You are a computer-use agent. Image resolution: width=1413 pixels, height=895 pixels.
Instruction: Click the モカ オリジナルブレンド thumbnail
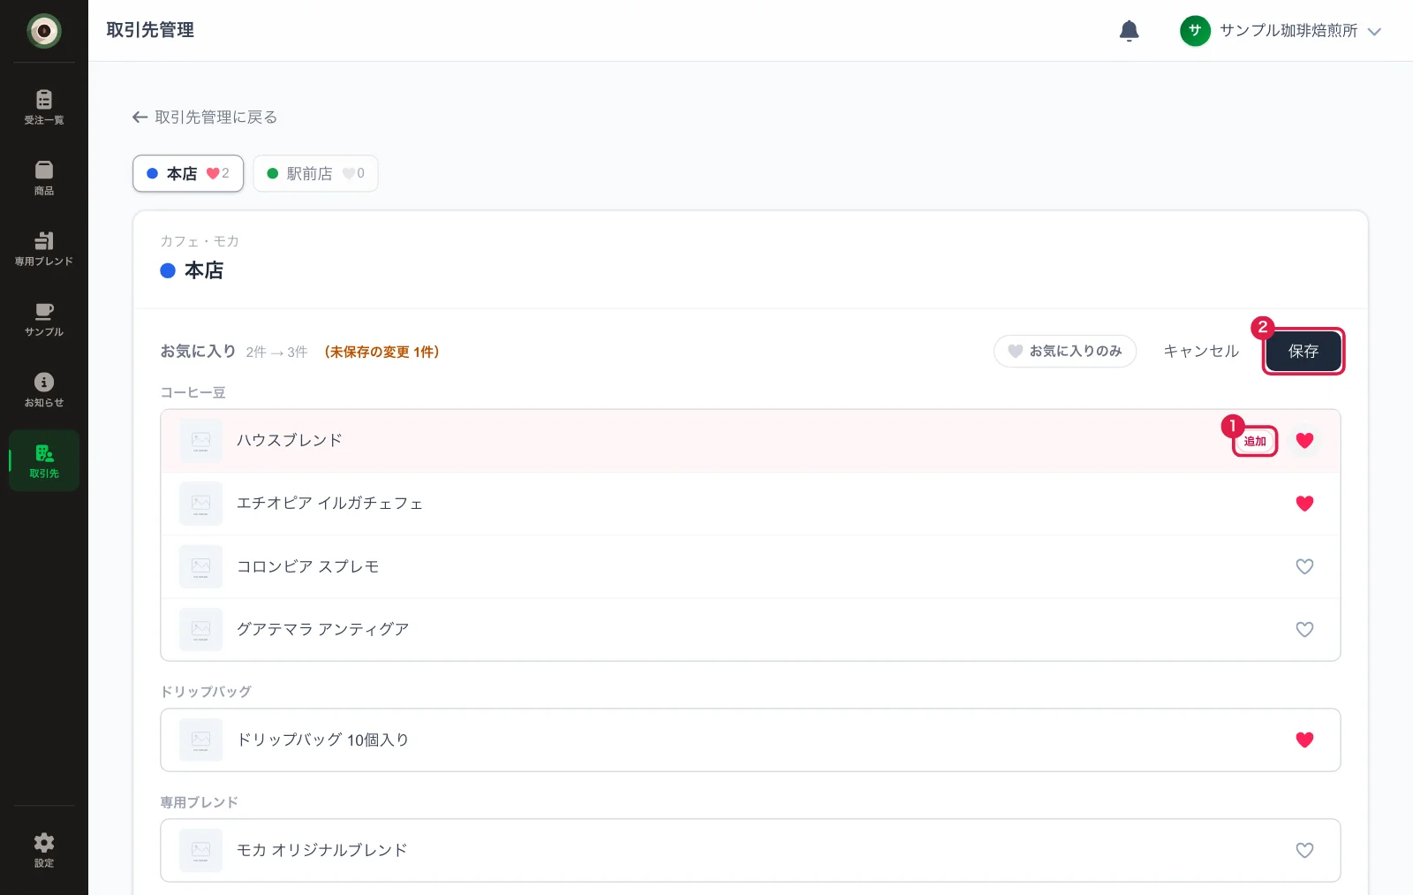(200, 850)
